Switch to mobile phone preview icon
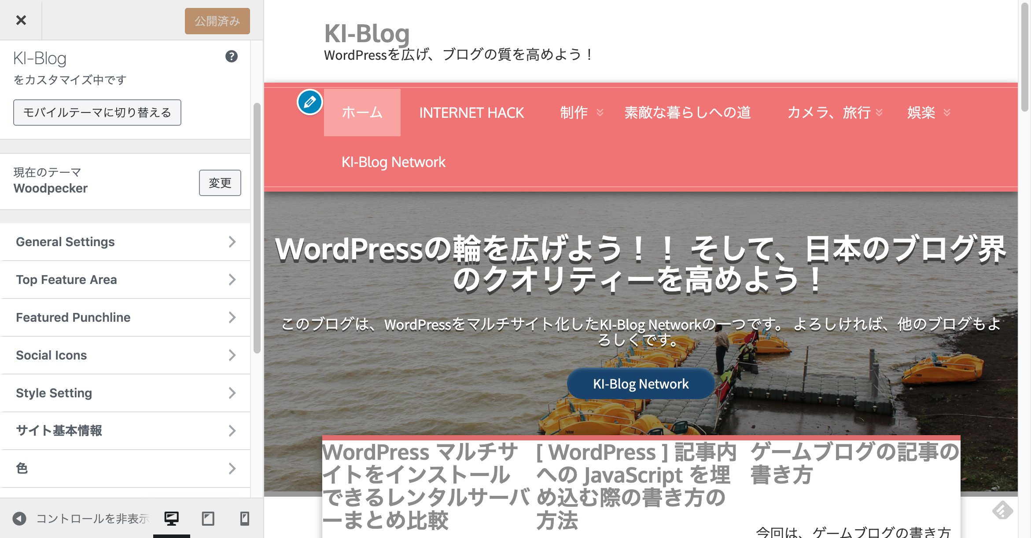This screenshot has height=538, width=1031. point(244,519)
